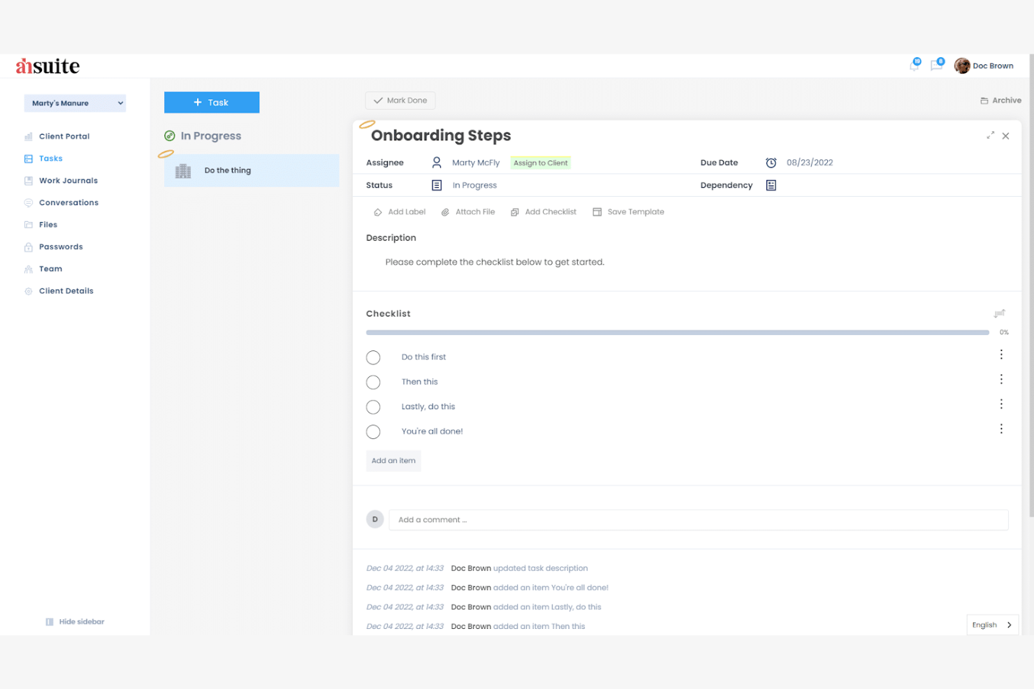Follow the 'updated task description' activity link
This screenshot has width=1034, height=689.
point(540,568)
